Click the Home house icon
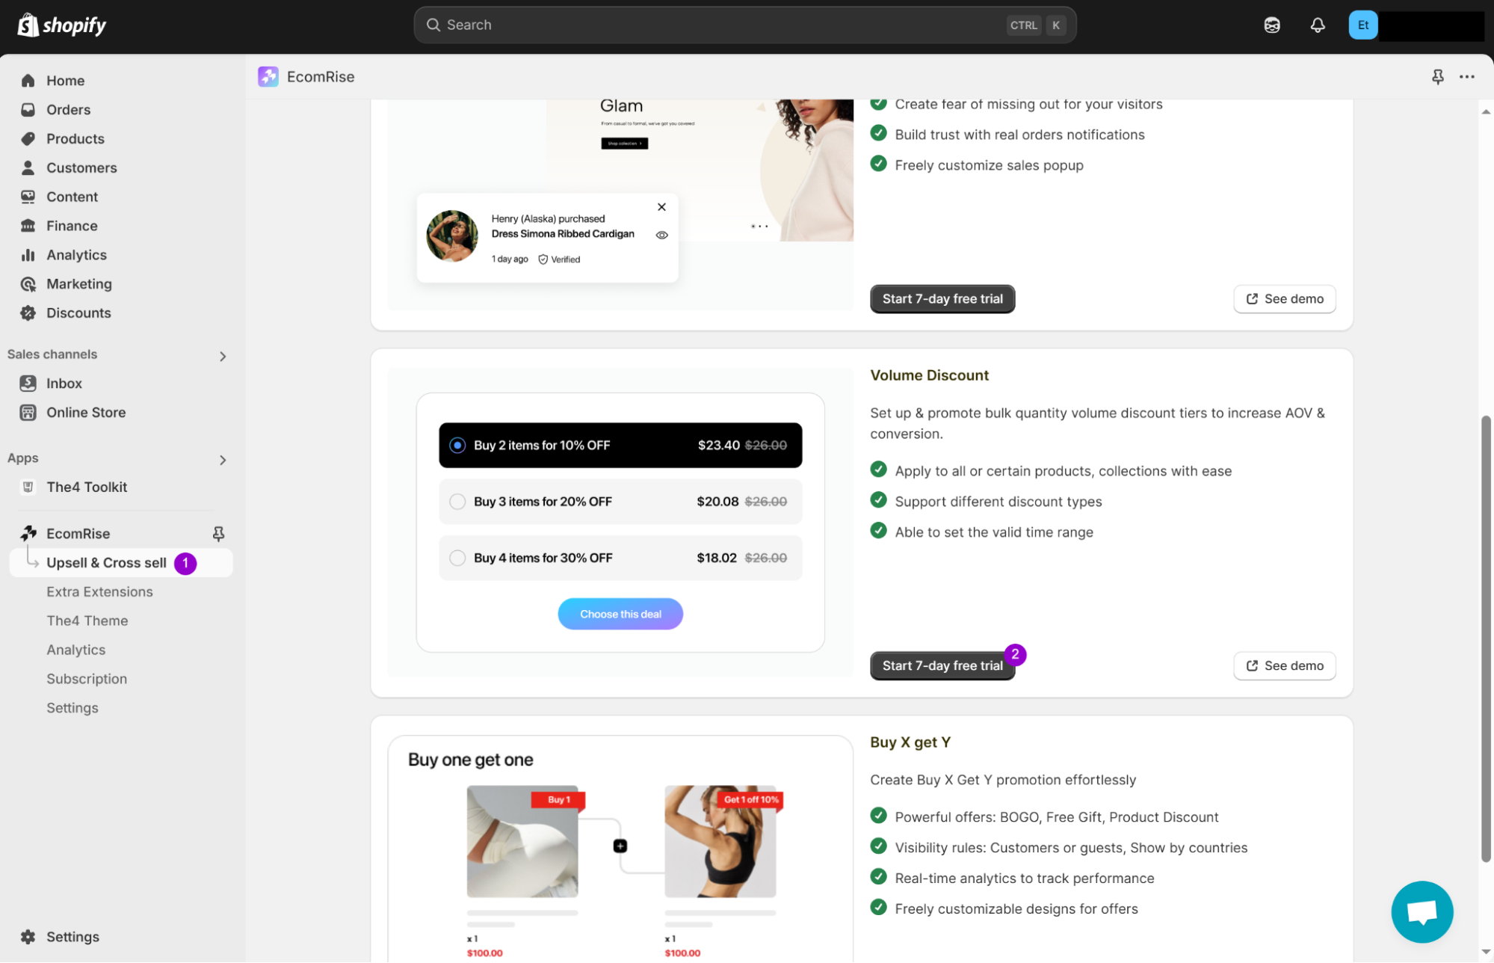Viewport: 1494px width, 963px height. [x=28, y=81]
